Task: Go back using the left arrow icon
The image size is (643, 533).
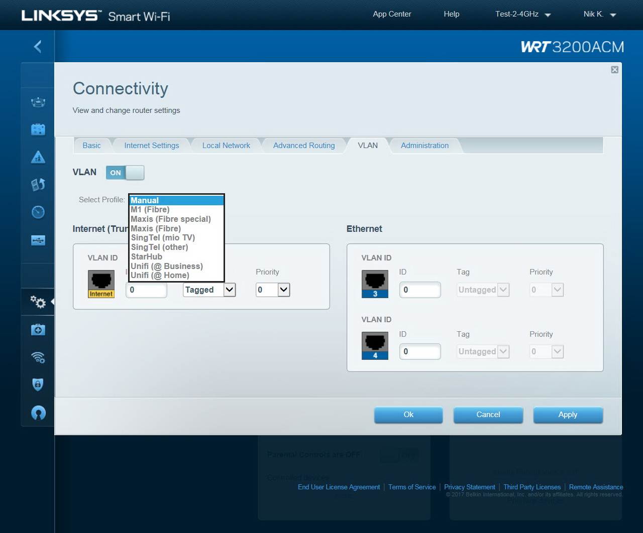Action: 38,47
